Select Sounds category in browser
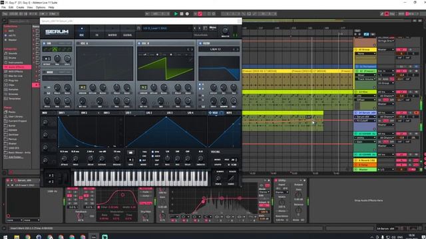Screen dimensions: 426x239 (13, 53)
